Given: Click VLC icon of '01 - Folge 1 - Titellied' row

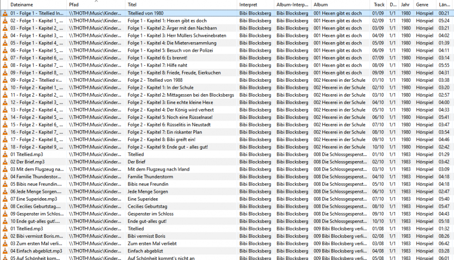Looking at the screenshot, I should (x=5, y=13).
